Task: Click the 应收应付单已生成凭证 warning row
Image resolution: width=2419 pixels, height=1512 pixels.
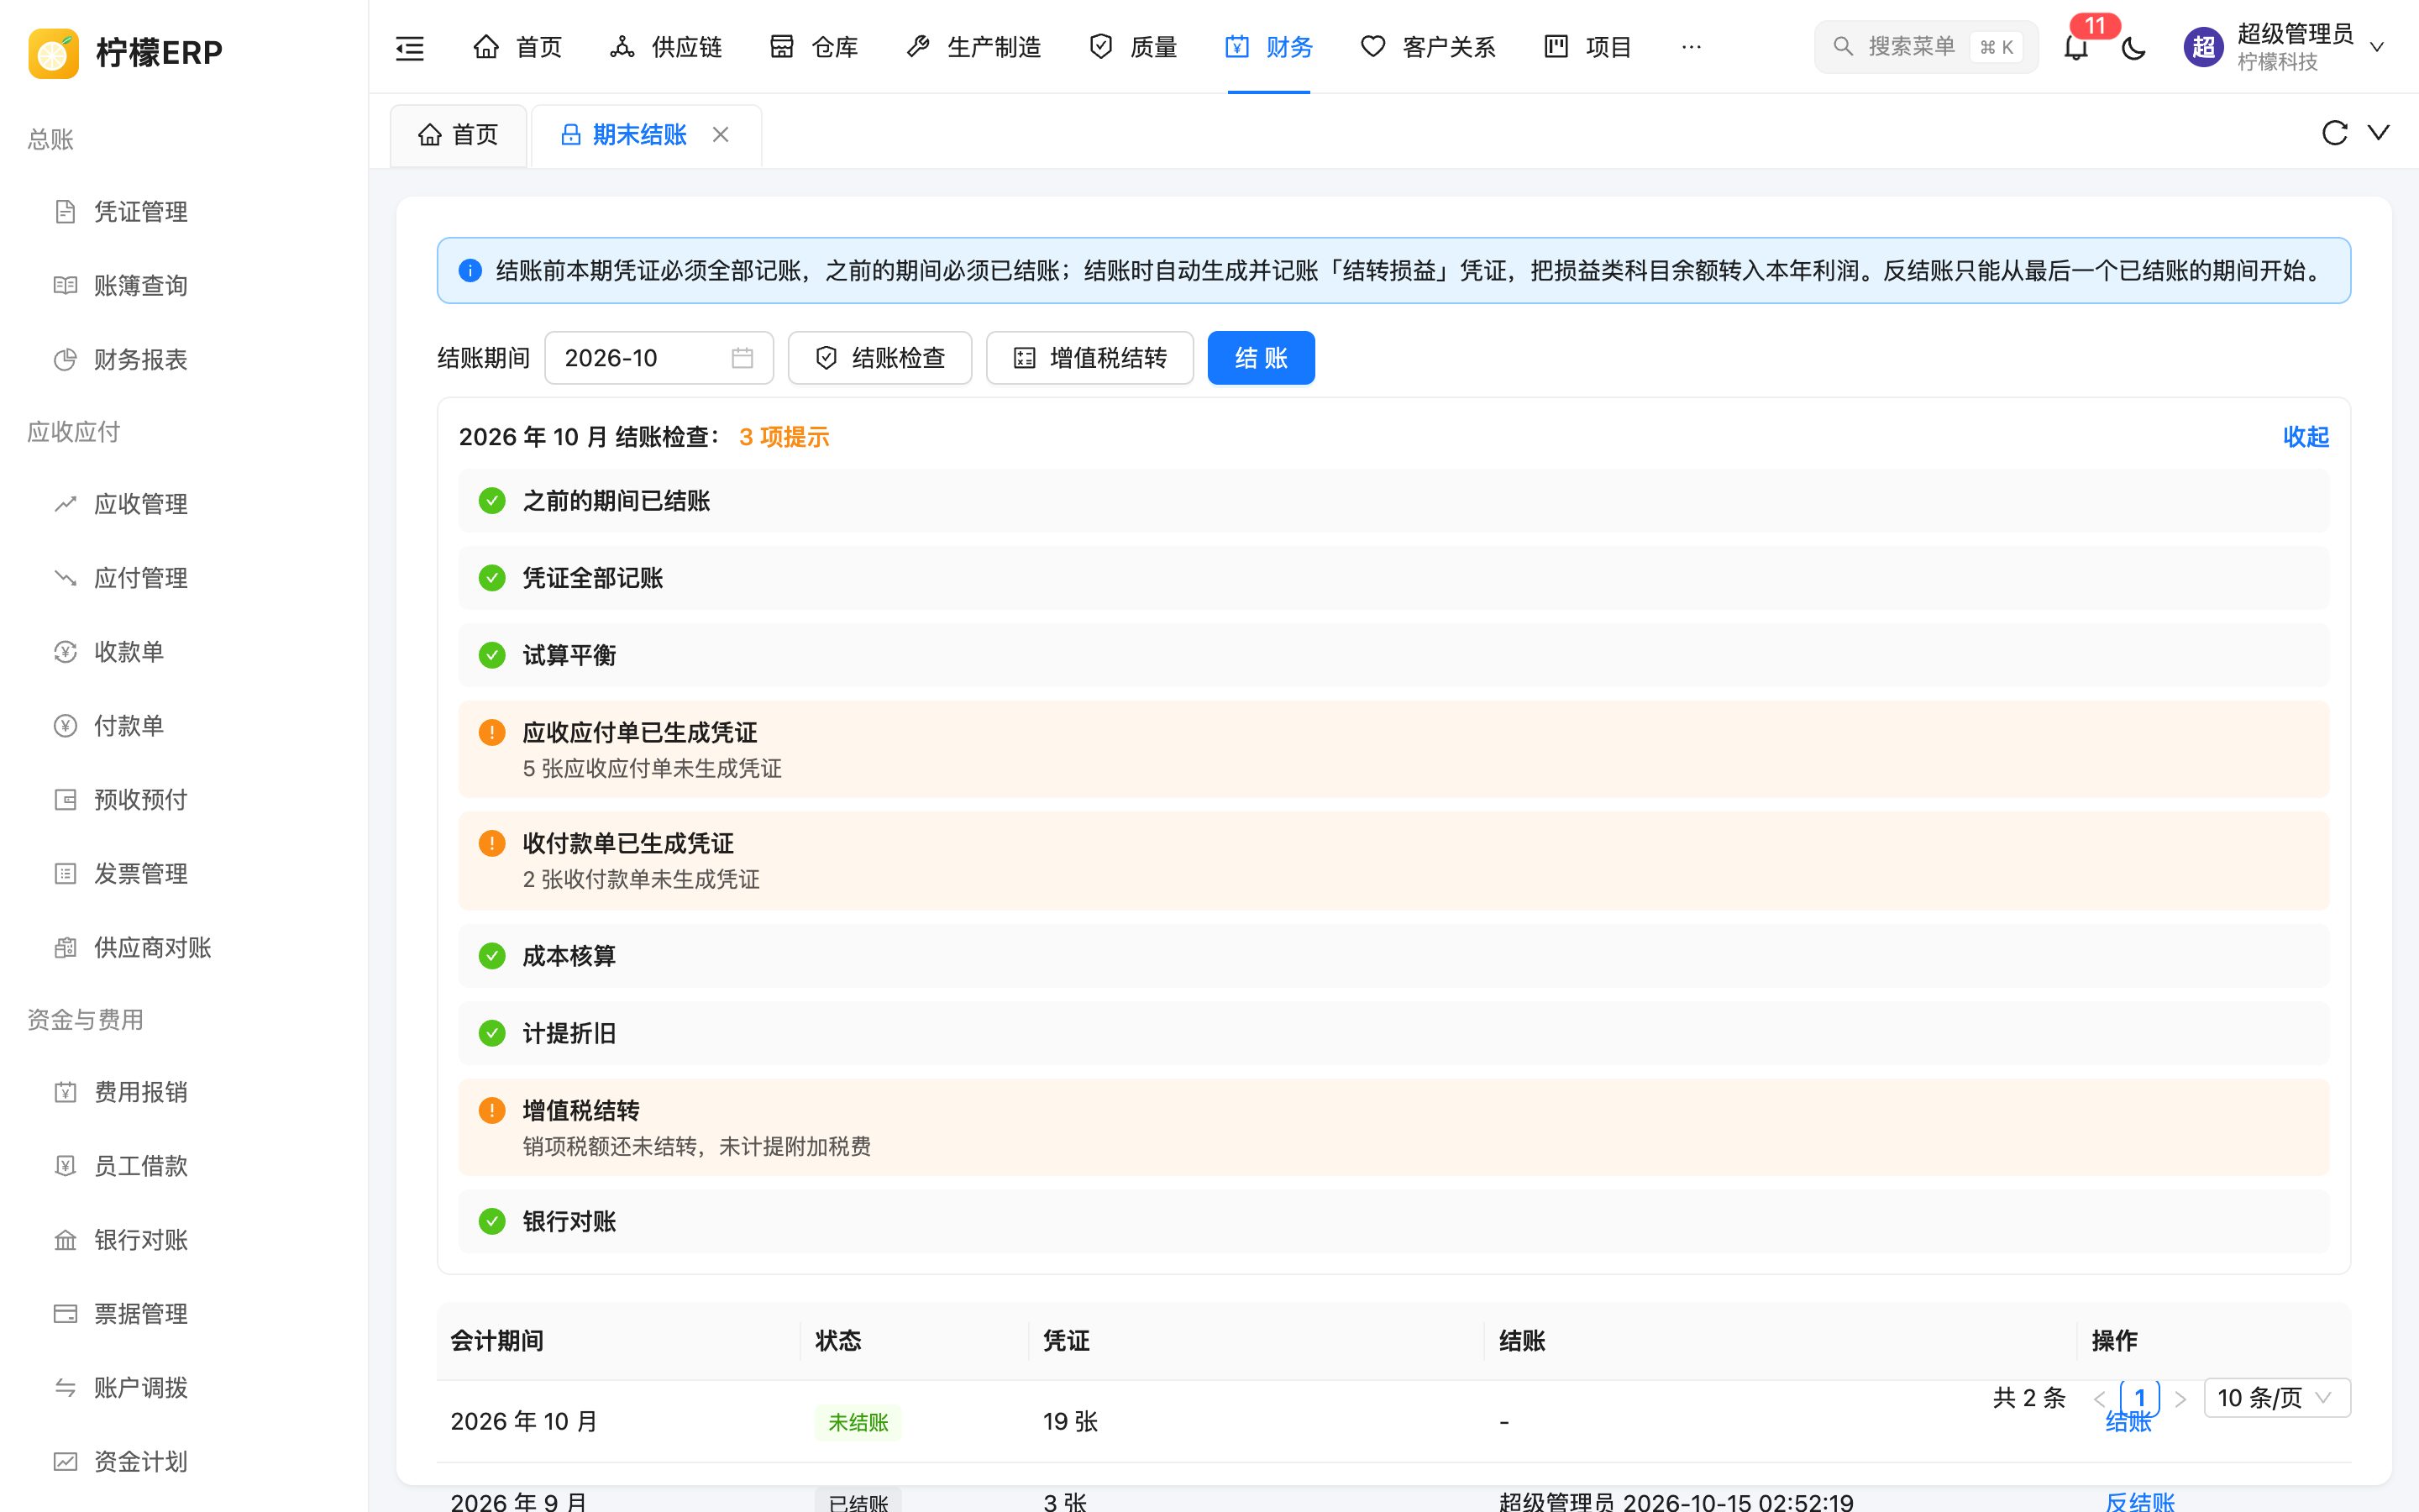Action: point(1393,749)
